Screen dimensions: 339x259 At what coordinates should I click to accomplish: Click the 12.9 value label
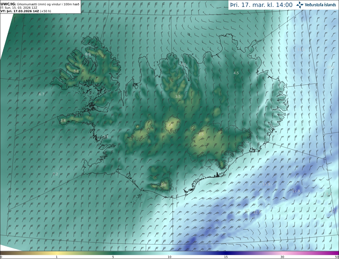pyautogui.click(x=296, y=191)
